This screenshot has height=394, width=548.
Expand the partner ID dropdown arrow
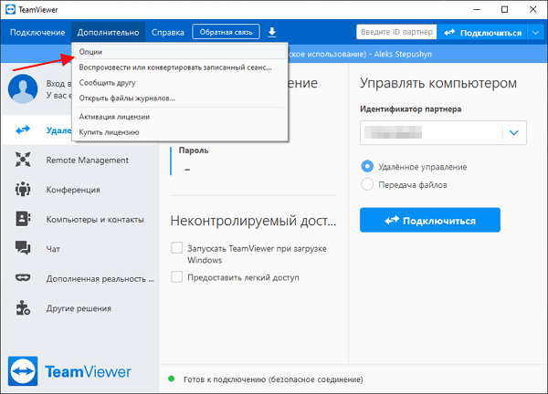coord(513,132)
